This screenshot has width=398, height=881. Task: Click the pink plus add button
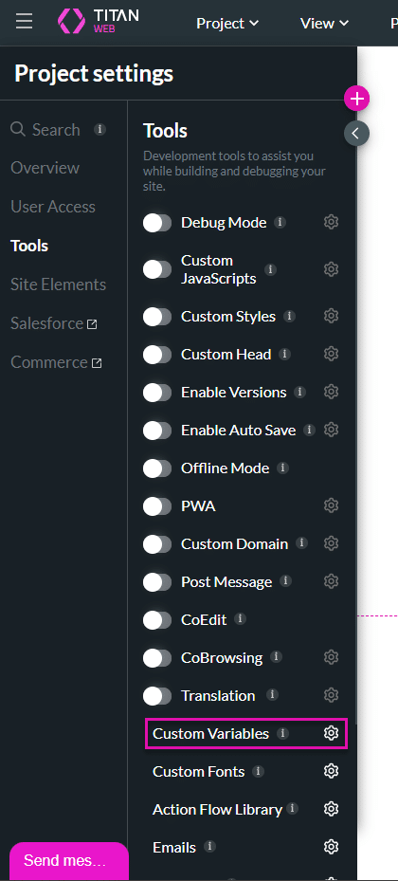click(357, 100)
